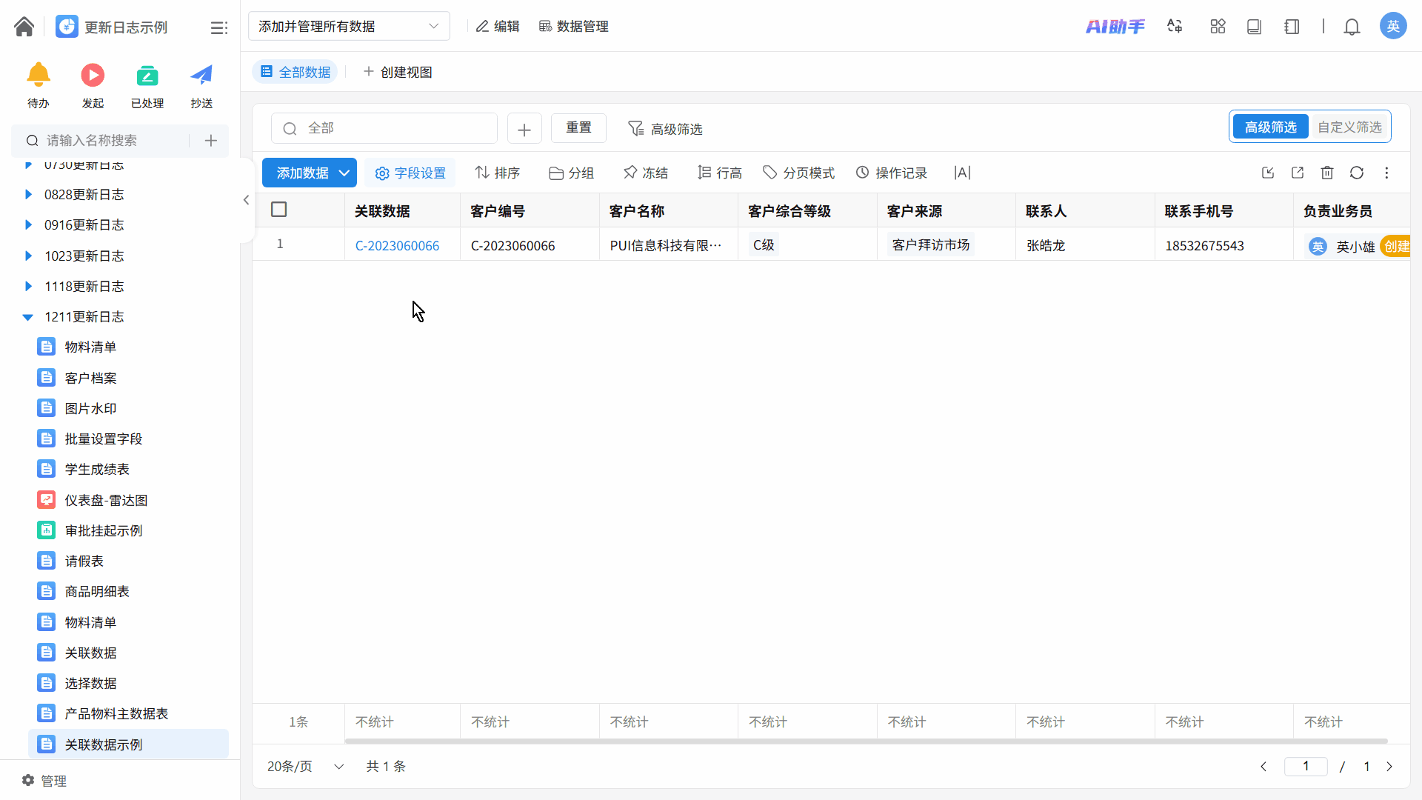This screenshot has width=1422, height=800.
Task: Open 客户档案 in the sidebar
Action: pos(90,378)
